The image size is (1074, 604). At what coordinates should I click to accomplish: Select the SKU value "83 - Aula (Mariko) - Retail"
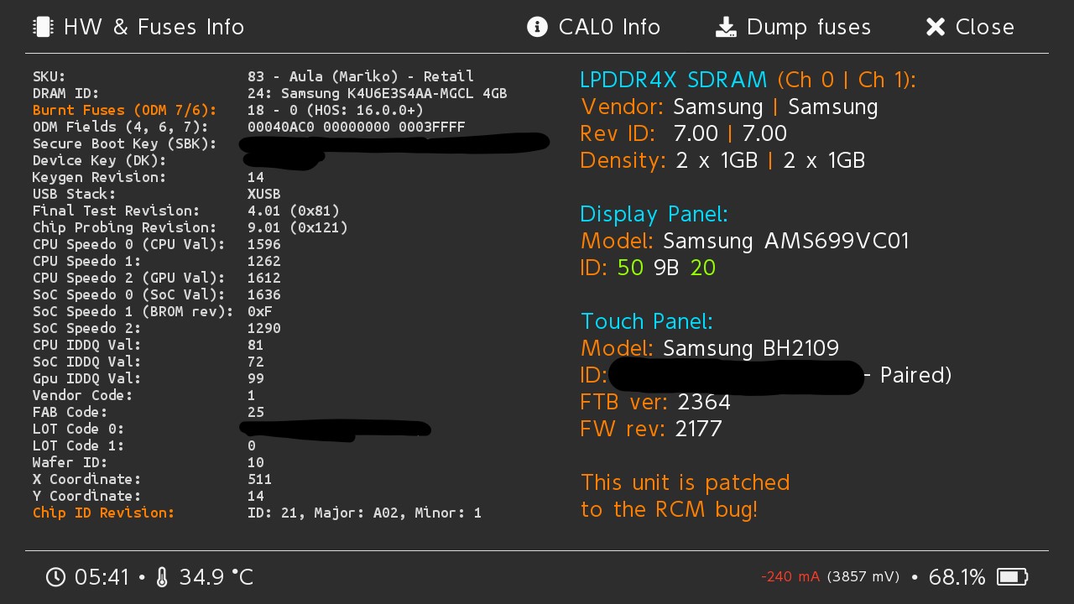[361, 76]
